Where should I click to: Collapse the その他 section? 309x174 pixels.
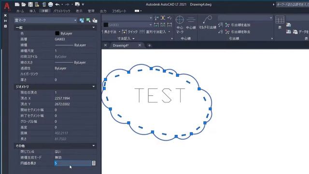click(94, 145)
